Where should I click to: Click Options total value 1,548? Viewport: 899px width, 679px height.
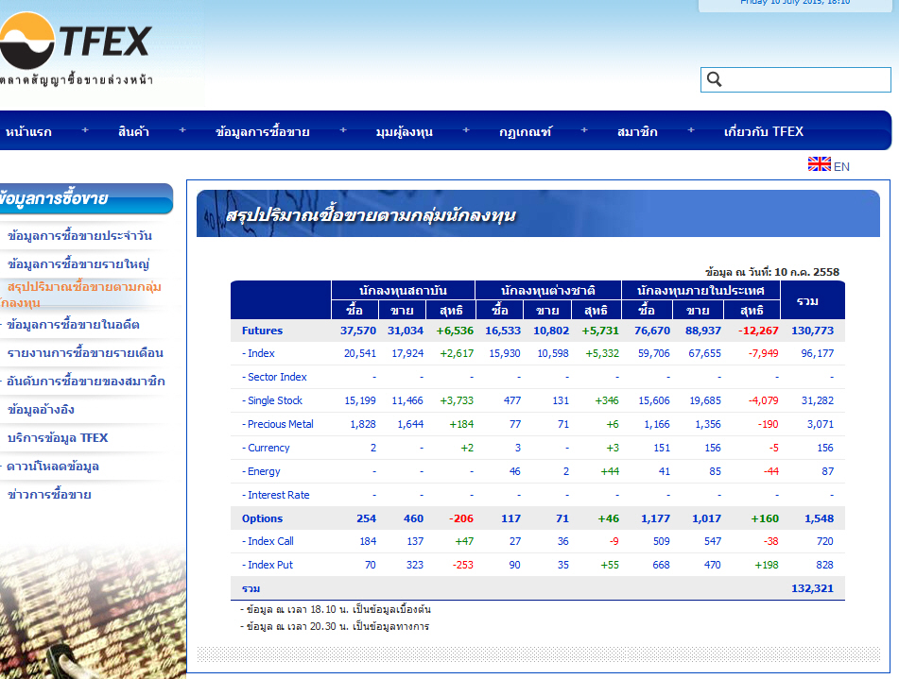(x=819, y=518)
